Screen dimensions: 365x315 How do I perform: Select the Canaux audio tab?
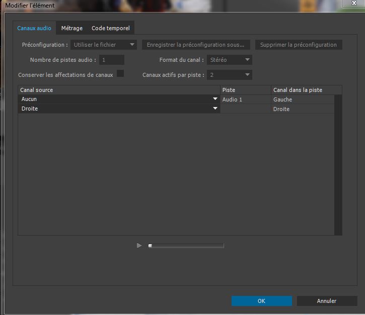click(x=34, y=29)
